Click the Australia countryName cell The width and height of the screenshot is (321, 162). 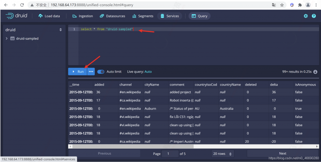[x=231, y=108]
